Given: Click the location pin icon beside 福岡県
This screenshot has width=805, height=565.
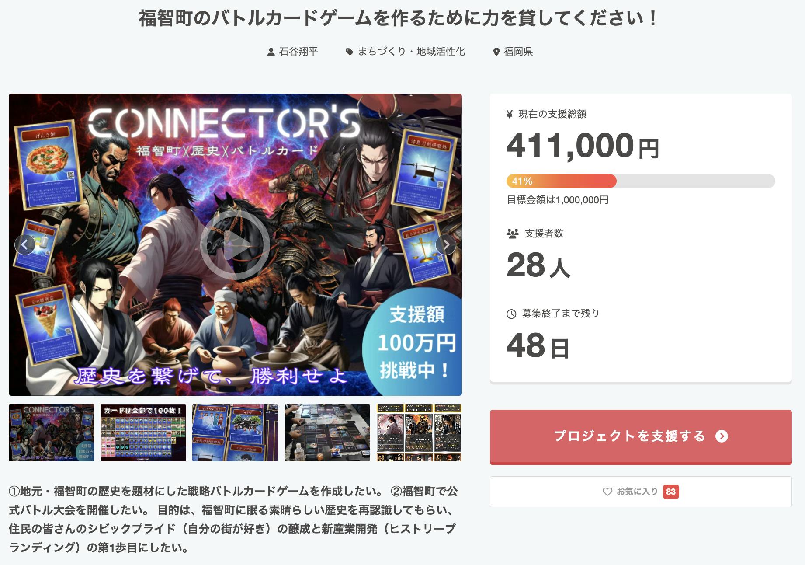Looking at the screenshot, I should coord(496,52).
